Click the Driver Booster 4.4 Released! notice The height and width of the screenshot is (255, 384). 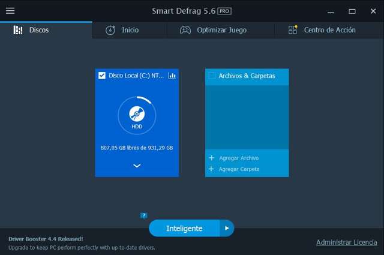(x=46, y=239)
